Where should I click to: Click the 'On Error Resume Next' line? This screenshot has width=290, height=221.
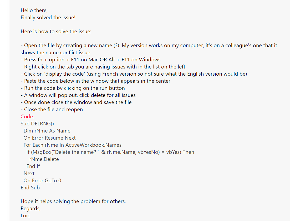click(x=50, y=138)
